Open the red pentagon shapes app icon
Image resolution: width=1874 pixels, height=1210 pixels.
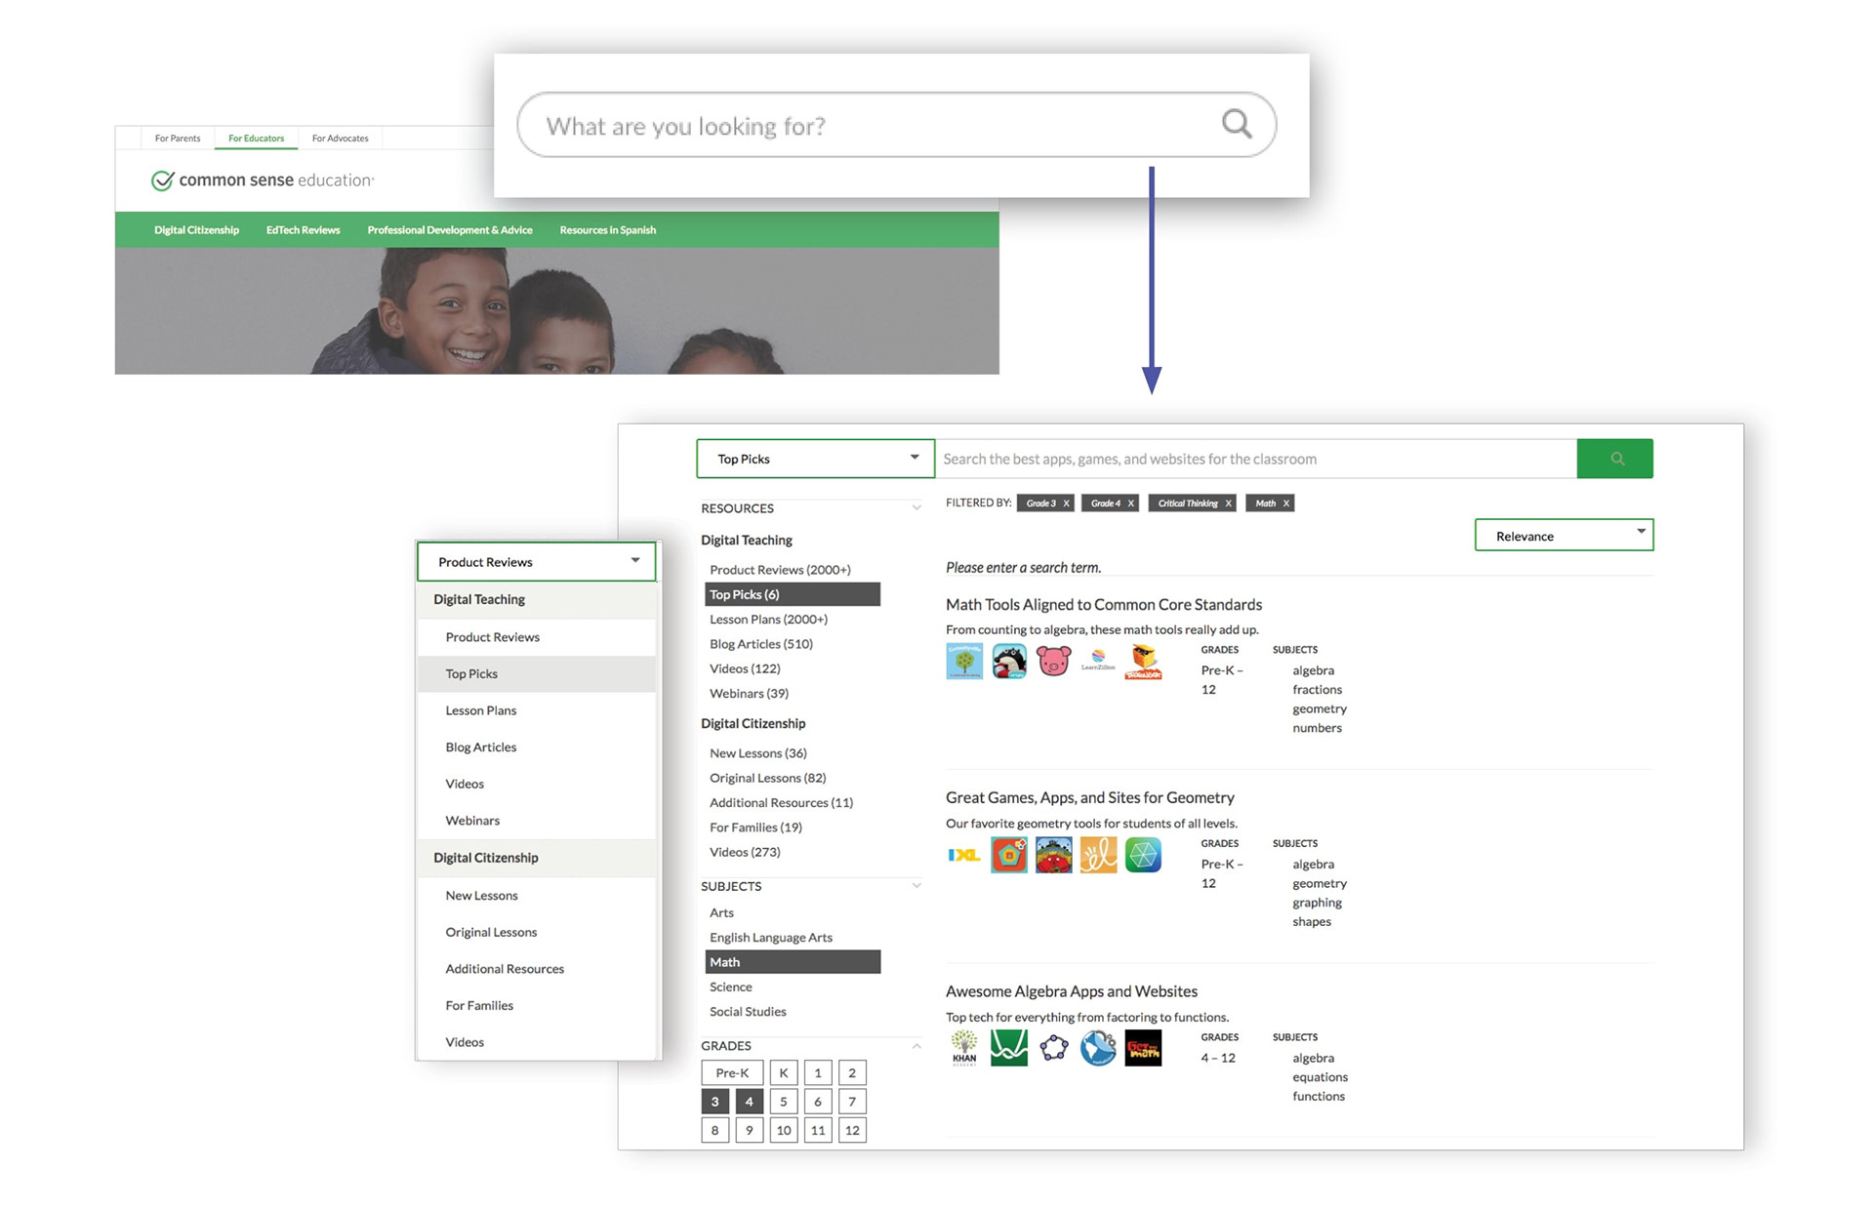point(1009,855)
